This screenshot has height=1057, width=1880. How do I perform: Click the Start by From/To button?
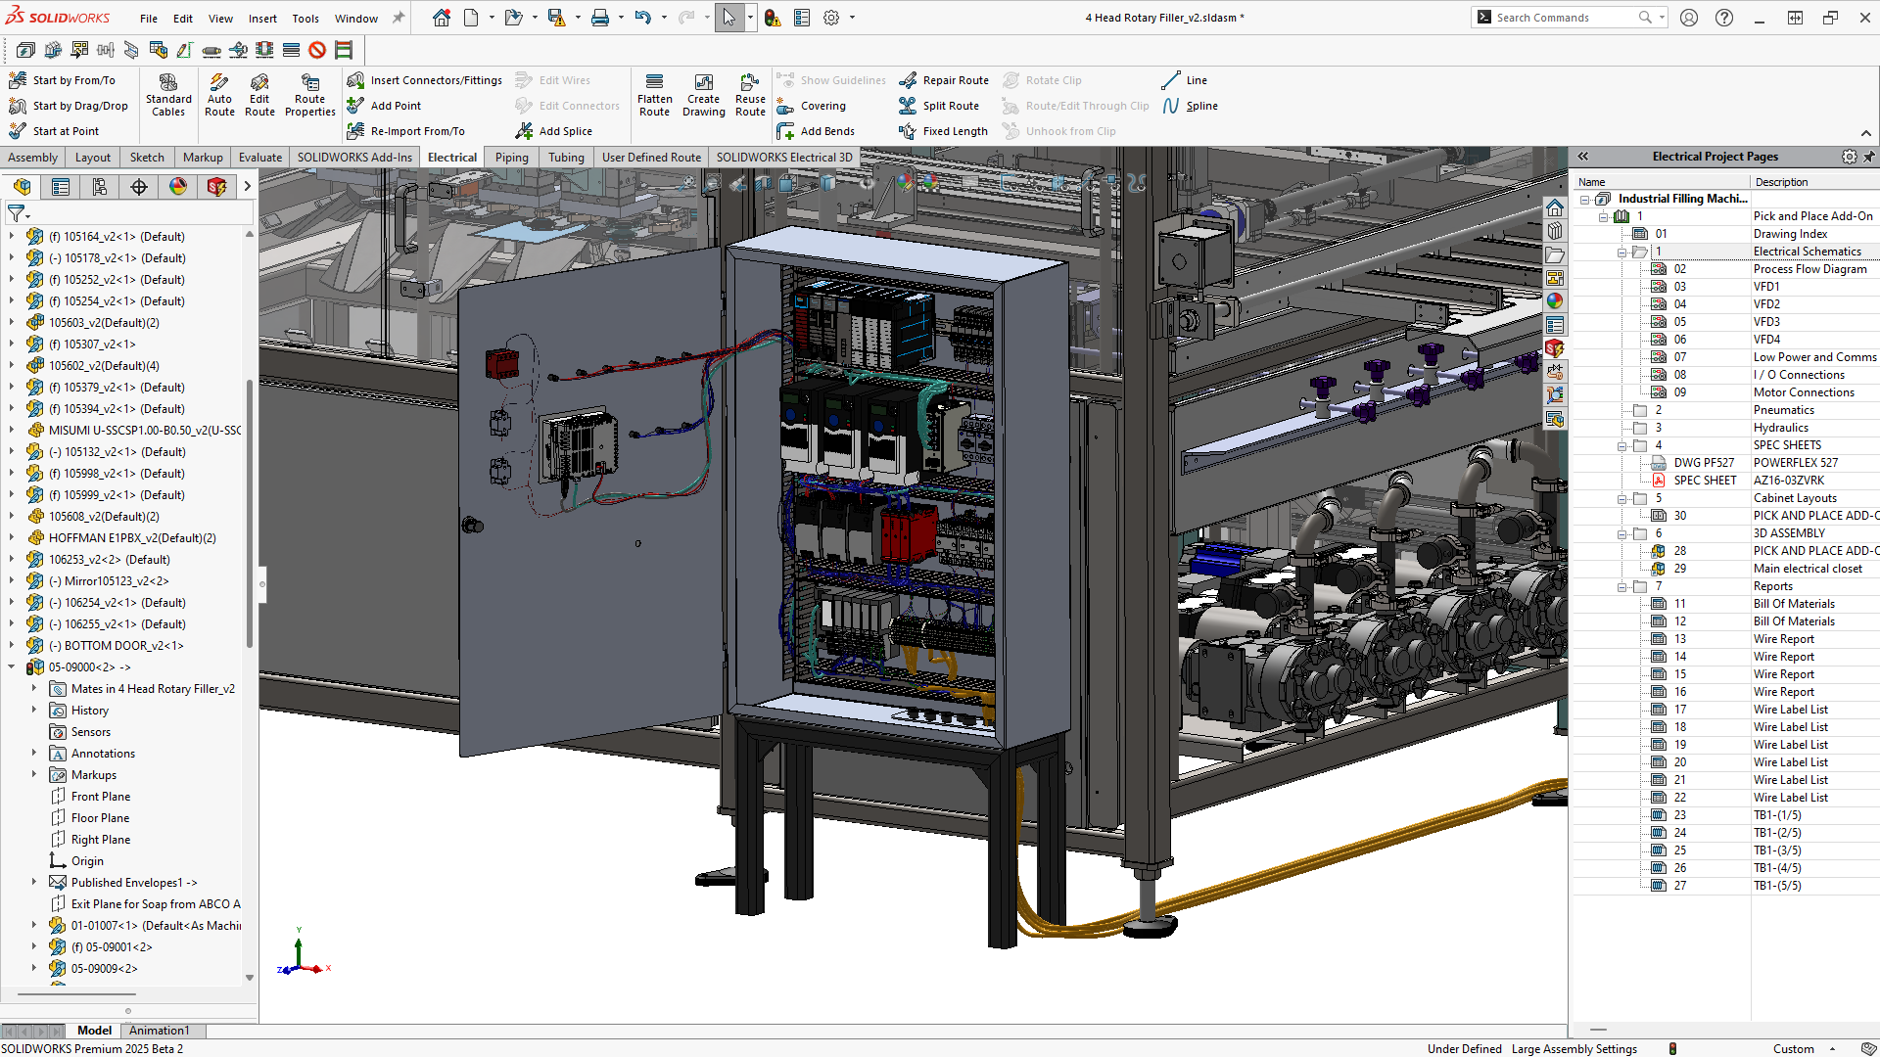[69, 79]
